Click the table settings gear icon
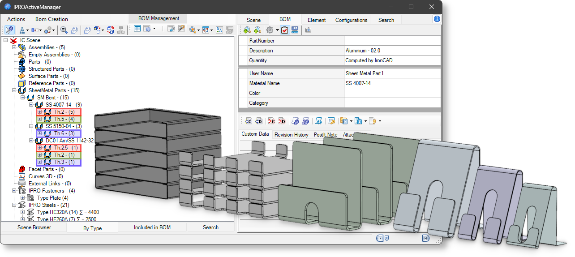This screenshot has height=257, width=575. click(x=147, y=29)
